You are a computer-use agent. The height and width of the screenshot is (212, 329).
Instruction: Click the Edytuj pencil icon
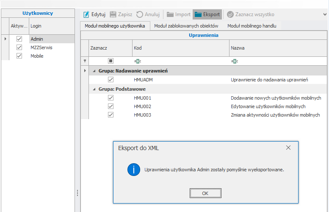86,14
